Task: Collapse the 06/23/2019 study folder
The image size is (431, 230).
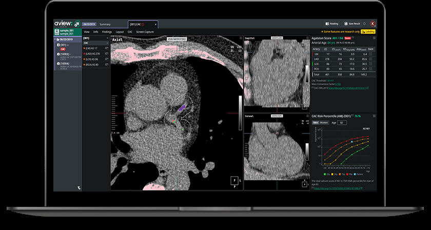Action: pyautogui.click(x=55, y=40)
